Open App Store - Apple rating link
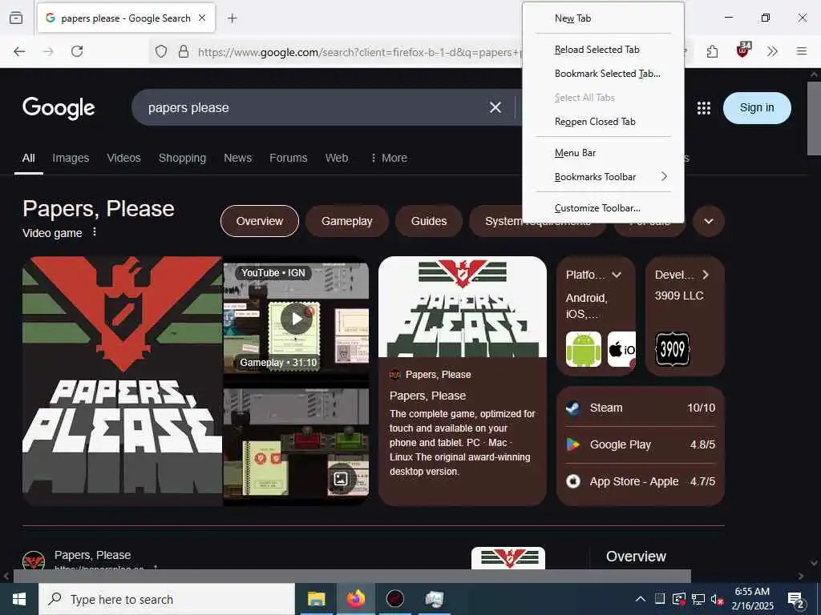The image size is (821, 615). pos(641,481)
